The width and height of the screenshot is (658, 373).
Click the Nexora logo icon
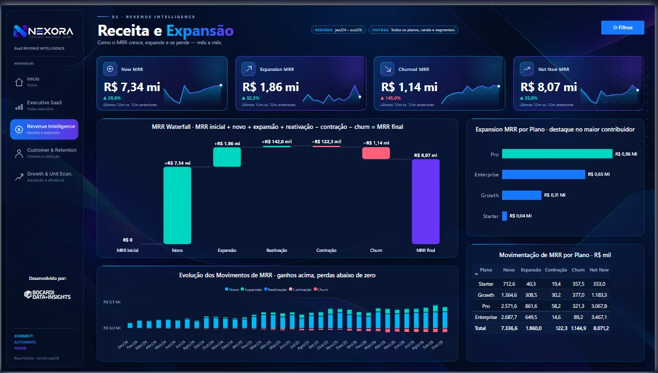pos(20,31)
